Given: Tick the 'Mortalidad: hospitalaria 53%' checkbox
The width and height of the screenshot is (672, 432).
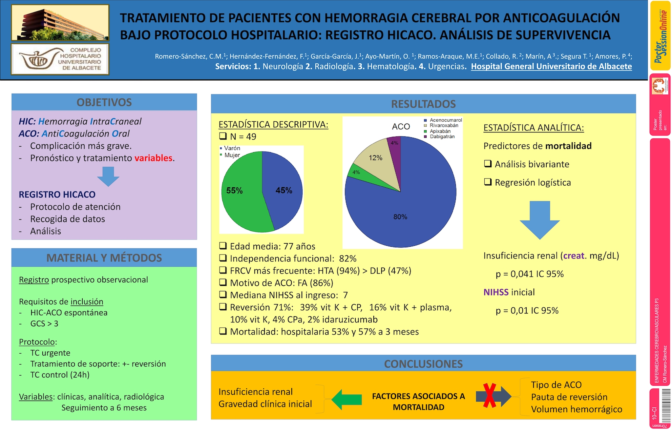Looking at the screenshot, I should pos(223,331).
